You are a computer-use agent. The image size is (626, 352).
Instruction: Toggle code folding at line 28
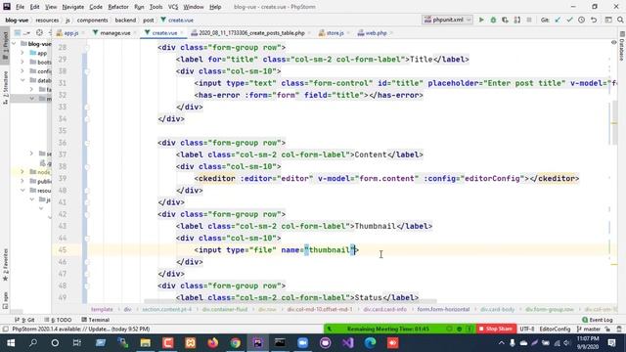(87, 48)
